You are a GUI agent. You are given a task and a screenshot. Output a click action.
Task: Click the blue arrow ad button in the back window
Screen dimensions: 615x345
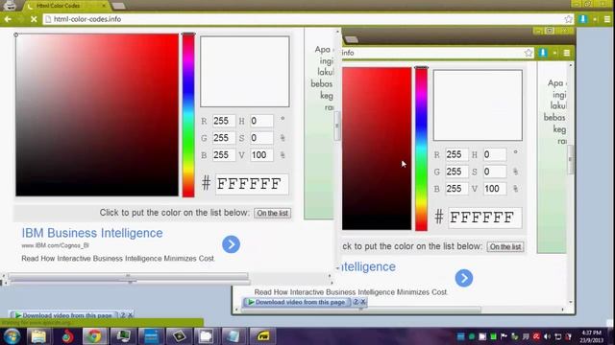[x=464, y=278]
